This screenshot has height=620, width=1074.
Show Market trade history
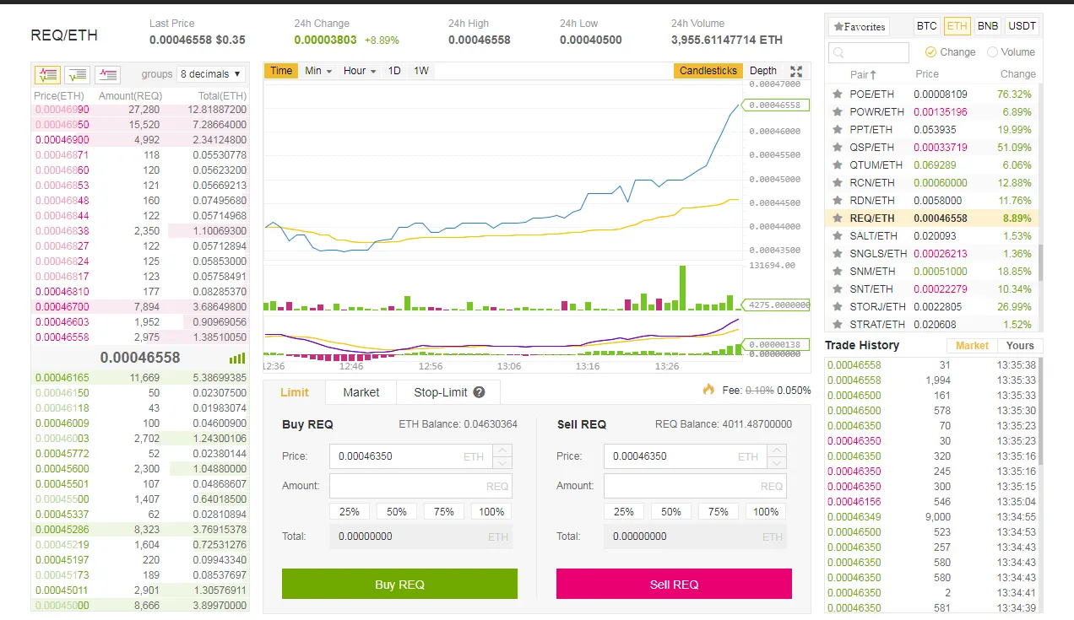972,345
